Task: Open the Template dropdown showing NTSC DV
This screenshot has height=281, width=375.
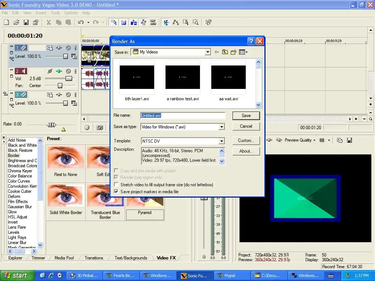Action: coord(222,141)
